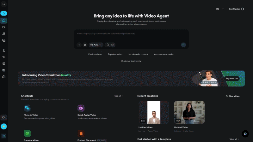
Task: Open the first draft thumbnail with the beige blazer
Action: point(154,113)
